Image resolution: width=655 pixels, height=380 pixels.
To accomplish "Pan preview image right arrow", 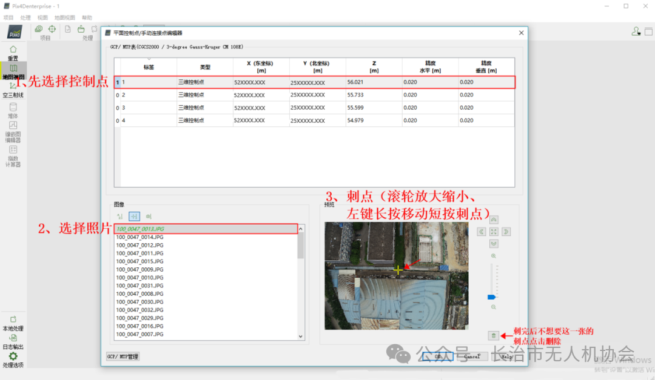I will click(x=506, y=232).
